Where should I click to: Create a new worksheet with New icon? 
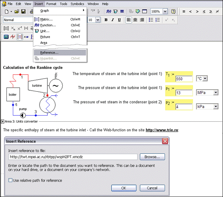(x=6, y=11)
